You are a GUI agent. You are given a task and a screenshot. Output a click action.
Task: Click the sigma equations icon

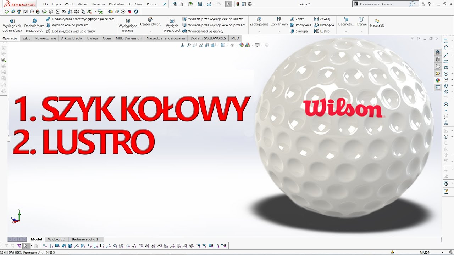(57, 12)
